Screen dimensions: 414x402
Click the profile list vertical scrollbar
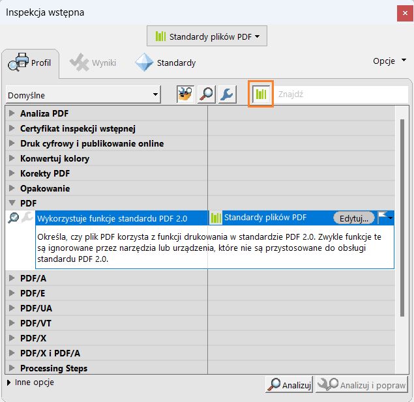[x=402, y=218]
